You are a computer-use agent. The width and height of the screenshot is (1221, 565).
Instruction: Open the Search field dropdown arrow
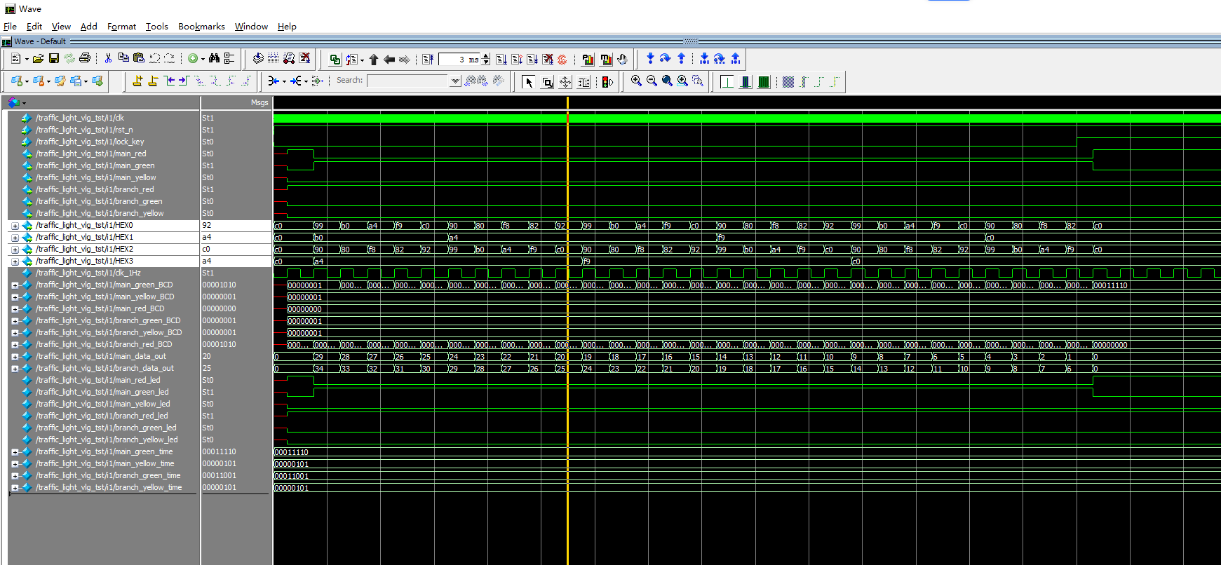point(455,81)
